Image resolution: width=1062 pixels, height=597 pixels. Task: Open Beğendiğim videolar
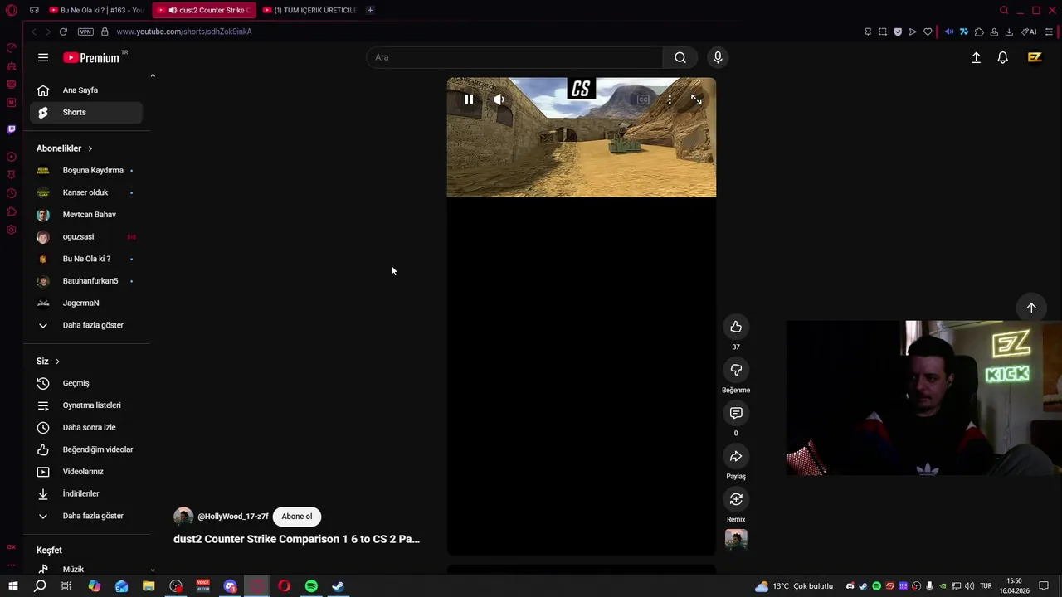pos(86,449)
